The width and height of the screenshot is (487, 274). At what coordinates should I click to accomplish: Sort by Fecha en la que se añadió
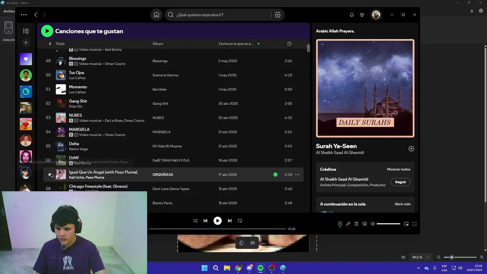(236, 44)
